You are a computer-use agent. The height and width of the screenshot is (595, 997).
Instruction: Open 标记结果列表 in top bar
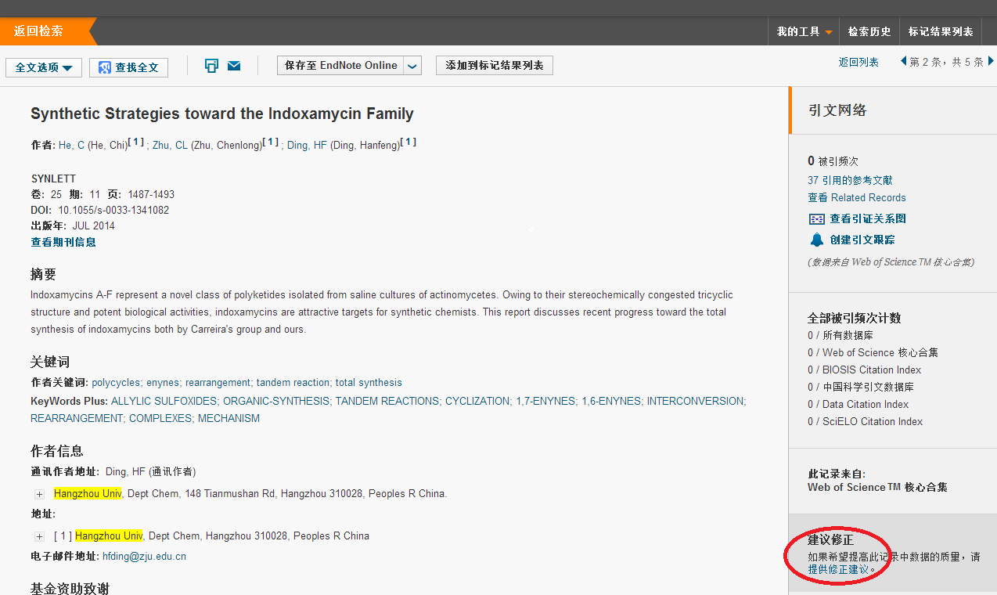[x=940, y=31]
